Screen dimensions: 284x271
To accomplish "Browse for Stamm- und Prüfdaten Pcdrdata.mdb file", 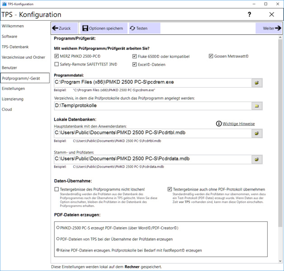I will coord(257,159).
